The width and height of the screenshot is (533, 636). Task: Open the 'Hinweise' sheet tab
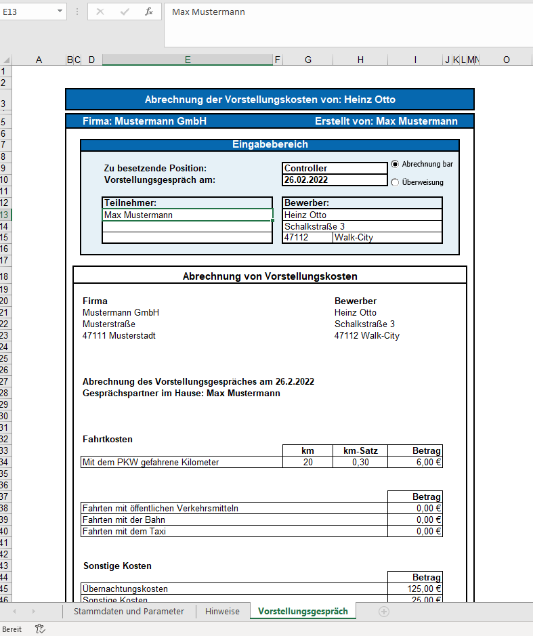[222, 611]
